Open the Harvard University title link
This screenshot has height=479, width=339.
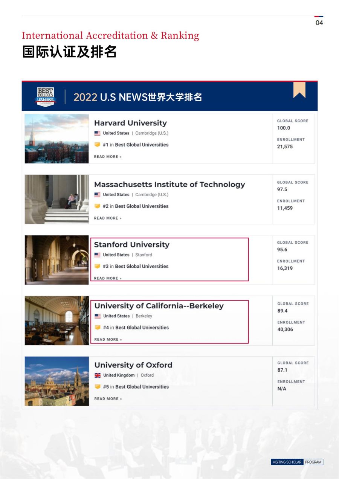(130, 123)
